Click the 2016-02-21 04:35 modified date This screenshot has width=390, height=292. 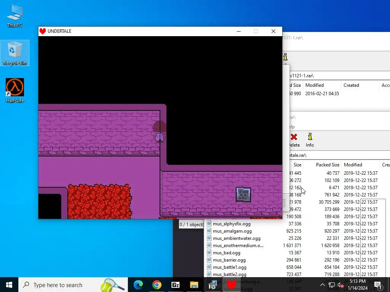pos(322,94)
